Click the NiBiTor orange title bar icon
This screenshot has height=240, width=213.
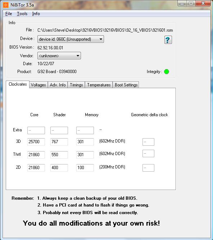point(5,5)
